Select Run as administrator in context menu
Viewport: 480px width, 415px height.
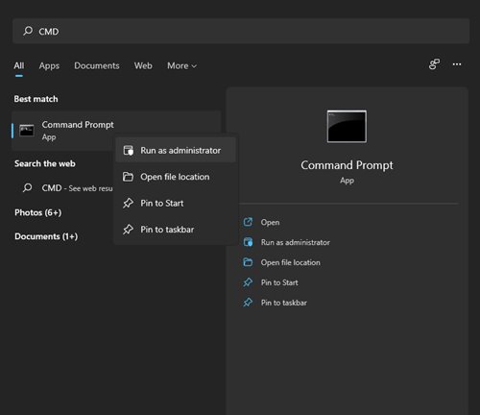pos(176,150)
